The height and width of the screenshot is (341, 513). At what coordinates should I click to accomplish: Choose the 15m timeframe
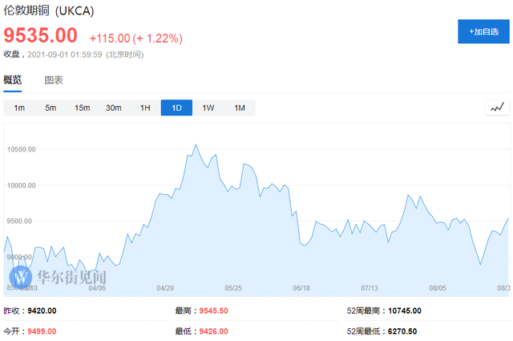tap(82, 108)
